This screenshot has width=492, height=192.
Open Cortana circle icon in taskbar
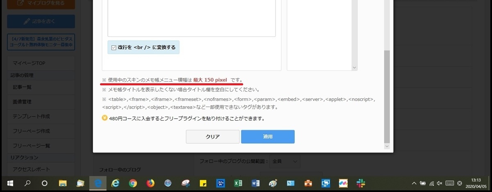pyautogui.click(x=45, y=183)
